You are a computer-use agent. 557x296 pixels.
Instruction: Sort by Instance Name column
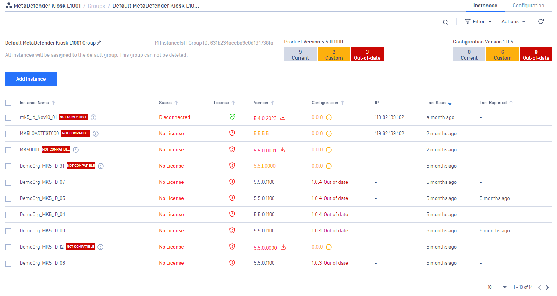pos(38,103)
